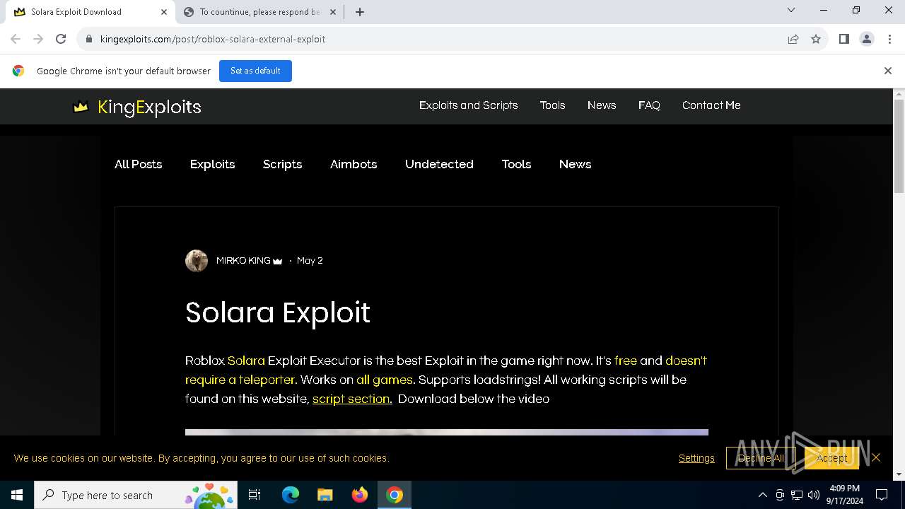Open cookie Settings link
This screenshot has width=905, height=509.
[x=696, y=458]
